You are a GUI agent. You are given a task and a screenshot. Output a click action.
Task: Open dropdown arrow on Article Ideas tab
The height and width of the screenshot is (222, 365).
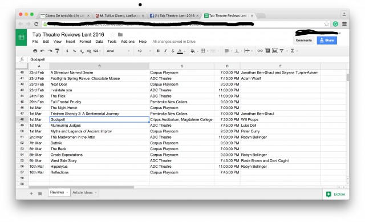click(x=96, y=193)
